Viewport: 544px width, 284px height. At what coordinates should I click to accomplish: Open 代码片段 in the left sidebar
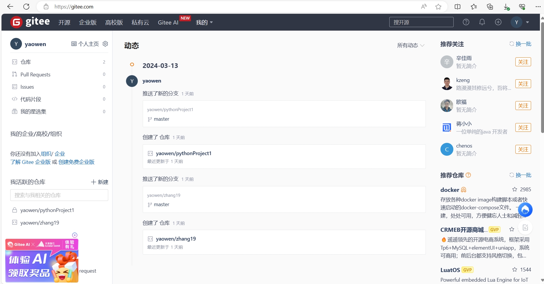pos(59,99)
